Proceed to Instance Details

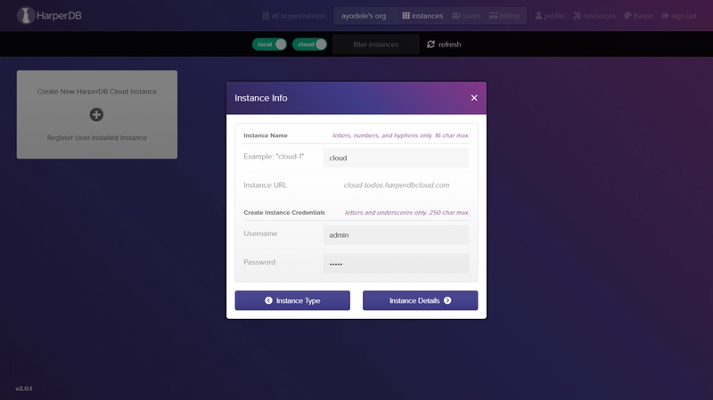coord(420,300)
